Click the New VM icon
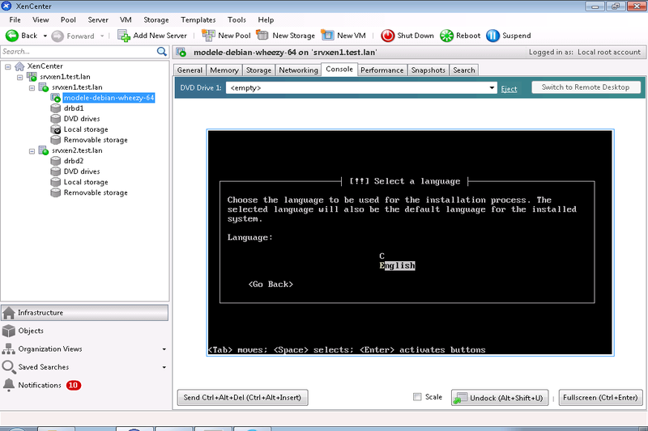This screenshot has height=431, width=648. [327, 36]
